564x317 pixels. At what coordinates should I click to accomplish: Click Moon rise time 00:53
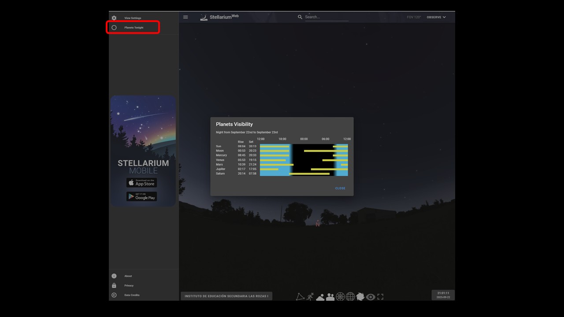(x=241, y=151)
